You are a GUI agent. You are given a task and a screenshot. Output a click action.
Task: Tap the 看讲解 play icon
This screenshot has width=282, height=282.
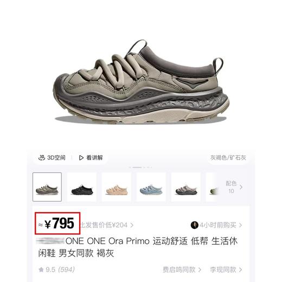[81, 158]
